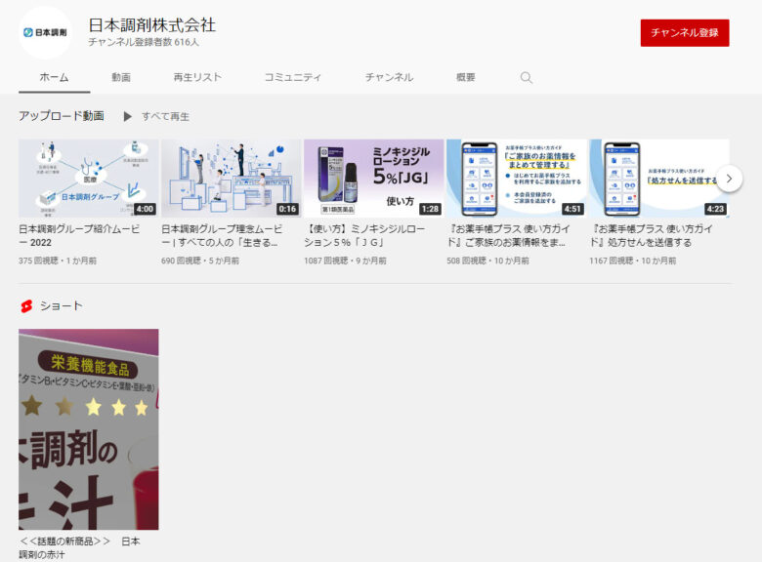Viewport: 762px width, 562px height.
Task: Click the title 日本調剤グループ理念ムービー
Action: (x=222, y=235)
